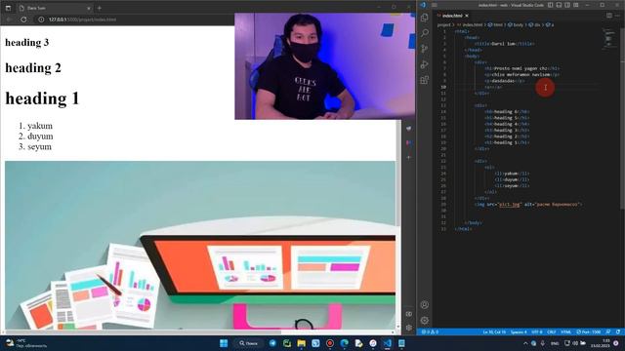
Task: Click the VS Code minimap preview
Action: pyautogui.click(x=608, y=38)
